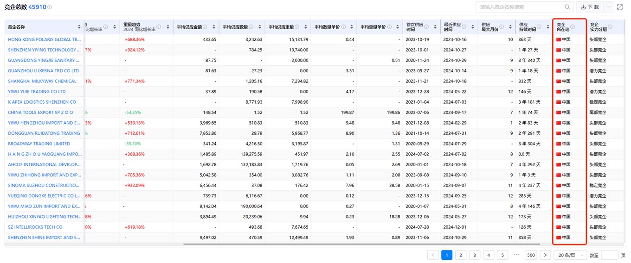Open SINOMA SUZHOU CONSTRUCTIO... link
Screen dimensions: 631x263
(x=44, y=186)
